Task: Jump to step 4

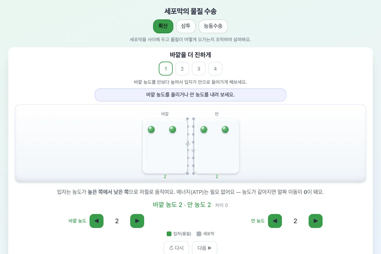Action: [x=215, y=69]
